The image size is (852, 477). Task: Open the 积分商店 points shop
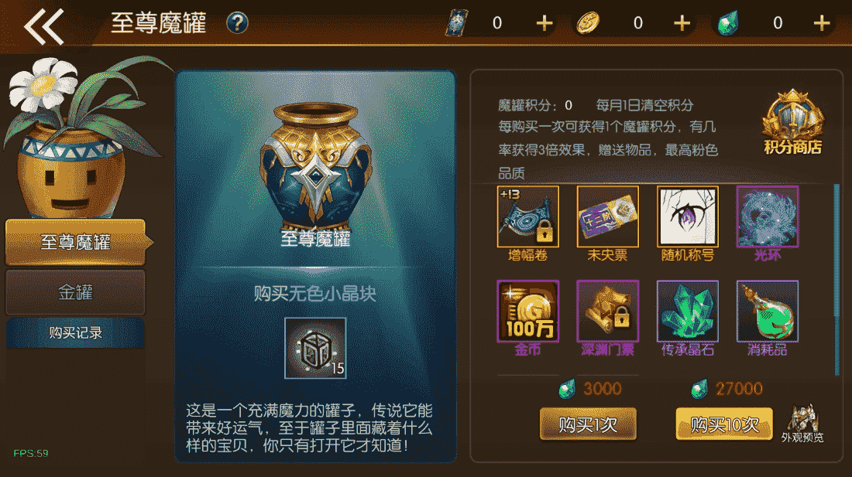793,122
